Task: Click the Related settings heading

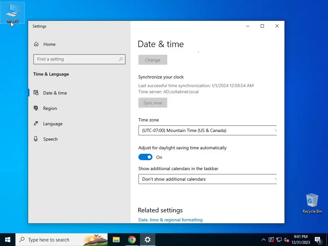Action: point(160,210)
